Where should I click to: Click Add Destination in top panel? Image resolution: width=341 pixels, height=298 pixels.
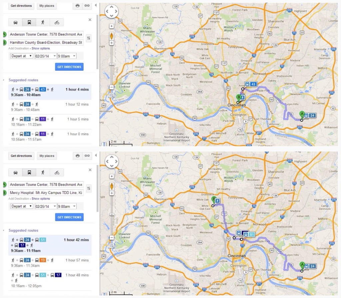tap(19, 49)
